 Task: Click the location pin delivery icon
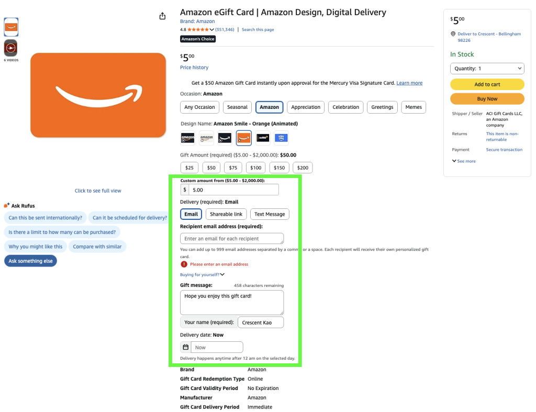click(x=453, y=34)
